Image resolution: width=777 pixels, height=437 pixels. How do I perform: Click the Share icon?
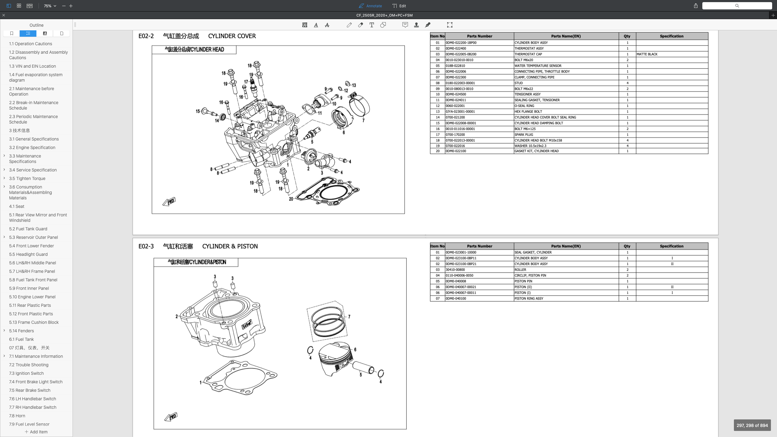coord(696,6)
